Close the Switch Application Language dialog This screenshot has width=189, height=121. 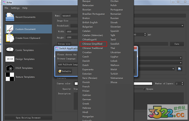135,48
